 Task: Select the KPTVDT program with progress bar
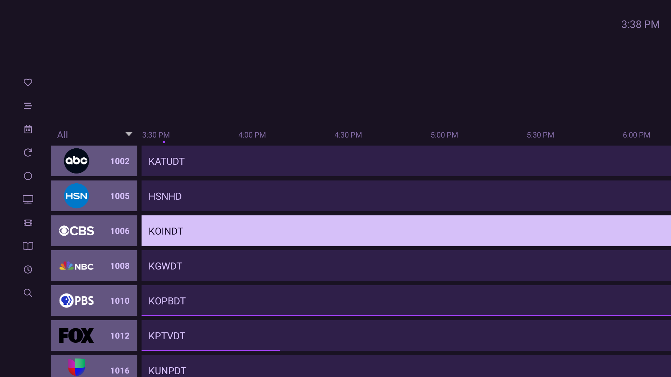tap(405, 335)
